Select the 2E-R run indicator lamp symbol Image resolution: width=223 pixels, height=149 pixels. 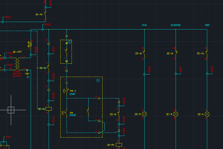pos(144,114)
